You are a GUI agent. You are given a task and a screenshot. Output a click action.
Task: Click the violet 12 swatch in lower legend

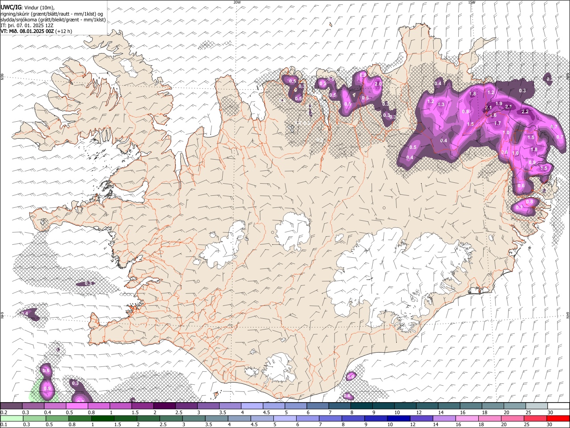[x=421, y=418]
